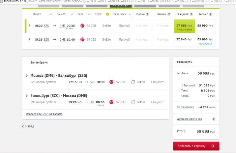
Task: Click Добавить в корзину button
Action: coord(196,146)
